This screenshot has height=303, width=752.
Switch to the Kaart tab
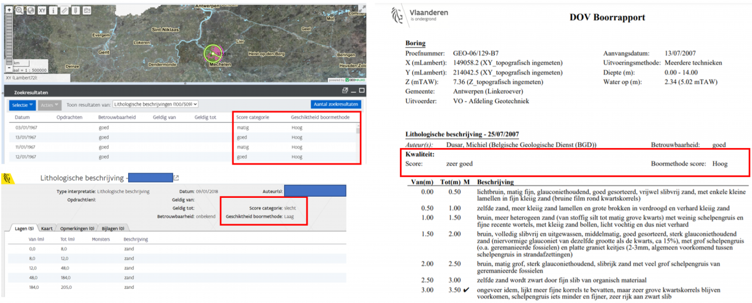[47, 229]
